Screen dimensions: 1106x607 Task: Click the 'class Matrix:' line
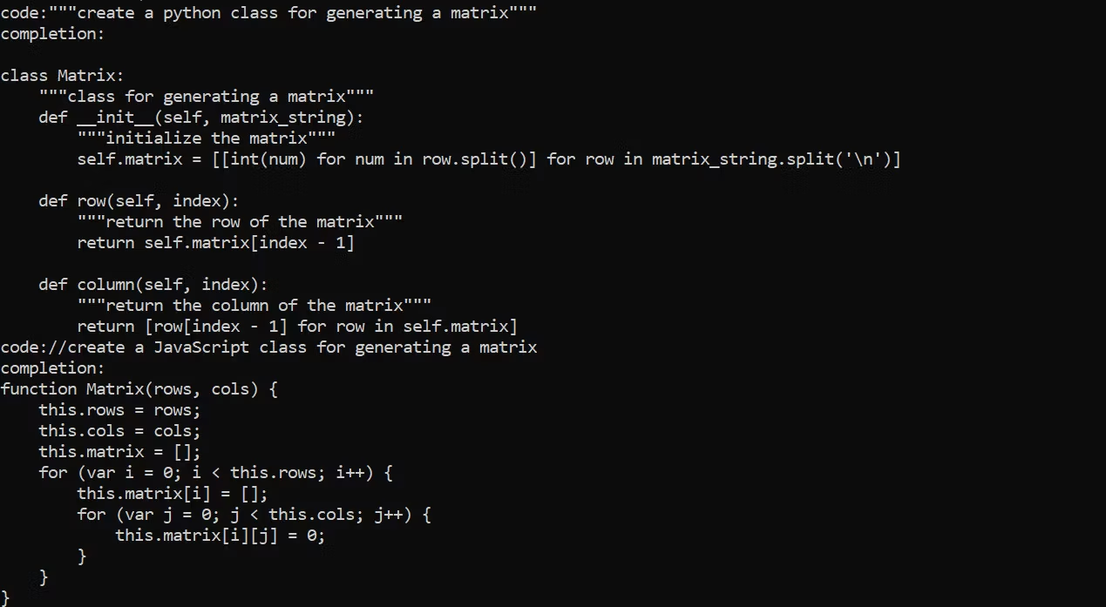point(62,76)
